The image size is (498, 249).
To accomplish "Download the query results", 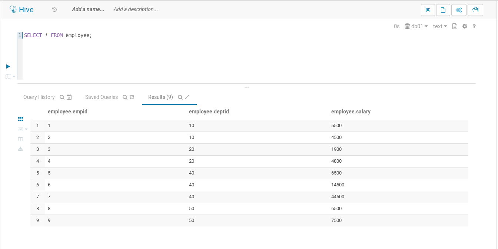I will 21,149.
